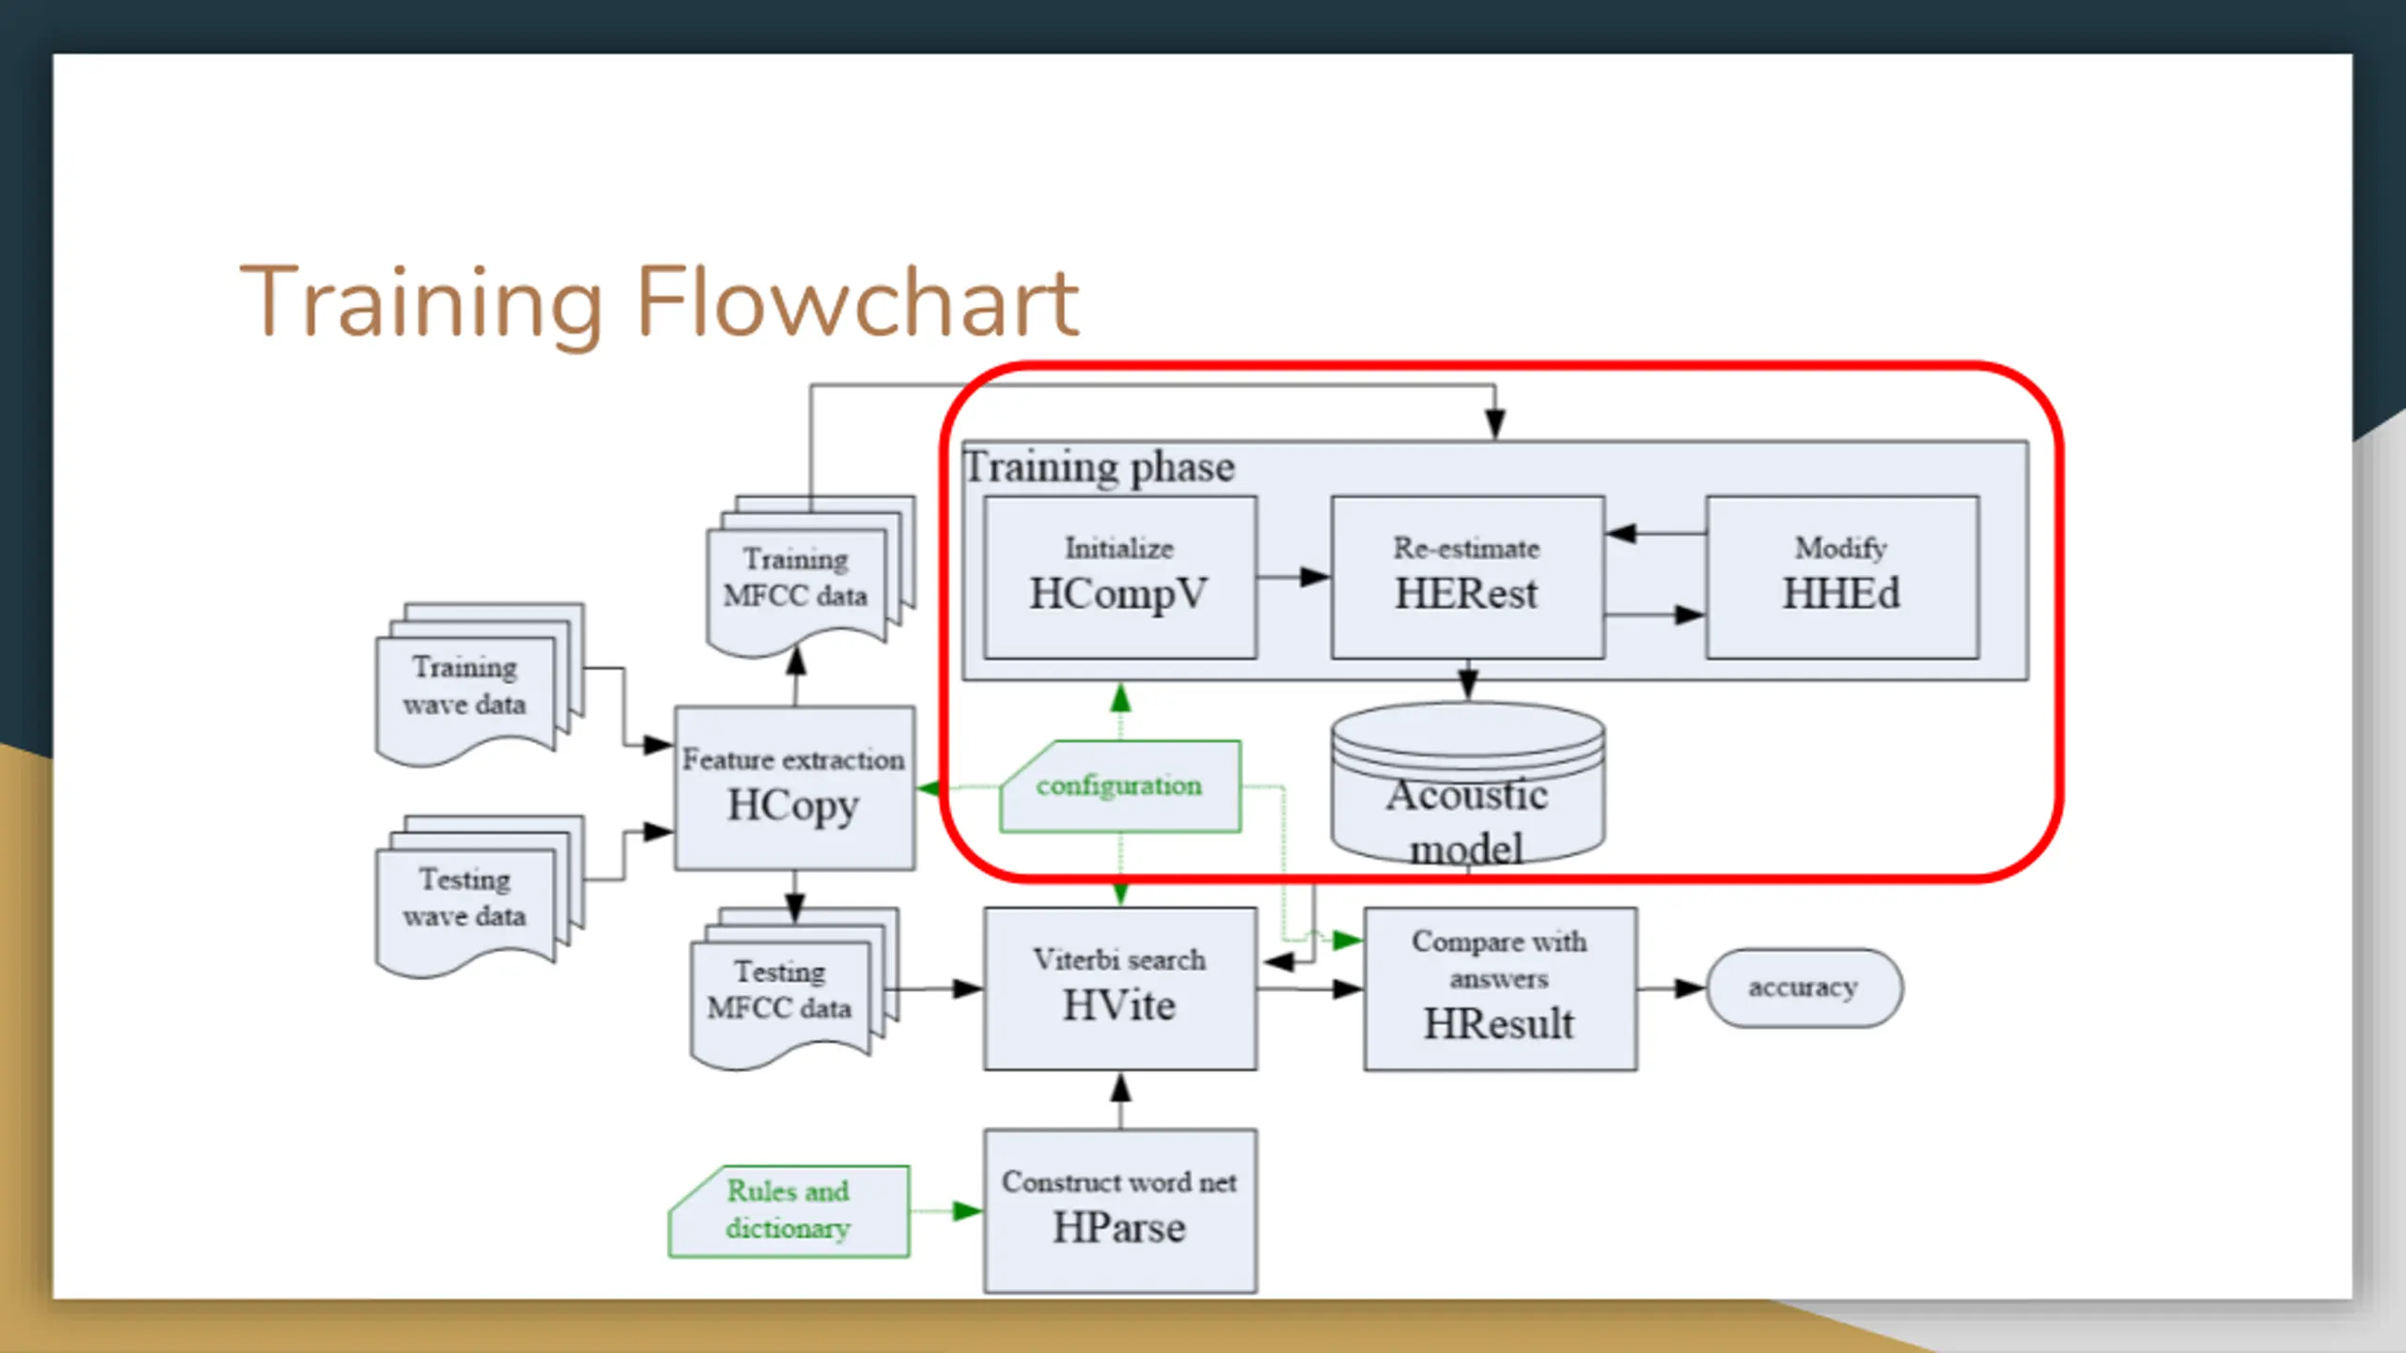Select the Construct word net HParse box
Viewport: 2406px width, 1353px height.
pos(1119,1211)
